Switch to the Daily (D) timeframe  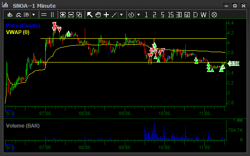point(195,15)
